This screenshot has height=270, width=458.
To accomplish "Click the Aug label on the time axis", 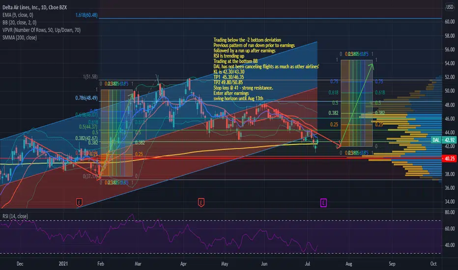I will point(349,264).
